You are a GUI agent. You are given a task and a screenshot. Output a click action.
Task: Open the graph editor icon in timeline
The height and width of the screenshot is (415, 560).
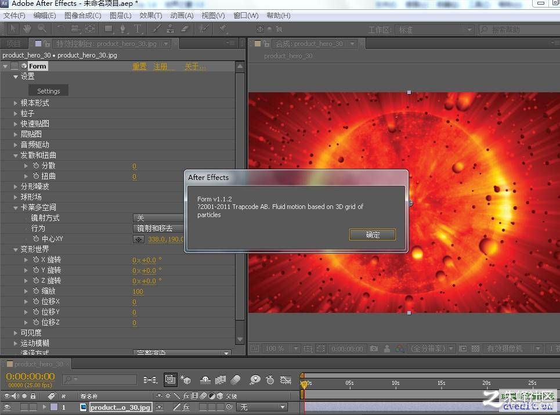286,380
